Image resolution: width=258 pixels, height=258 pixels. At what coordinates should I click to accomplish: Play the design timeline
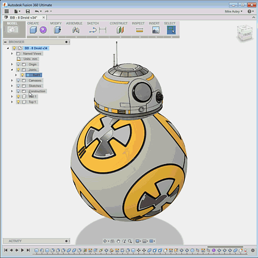pos(22,250)
